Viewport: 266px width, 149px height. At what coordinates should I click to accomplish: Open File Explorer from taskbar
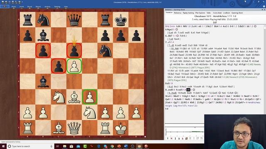tap(65, 146)
